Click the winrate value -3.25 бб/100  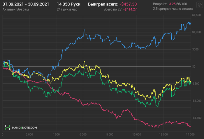(177, 4)
